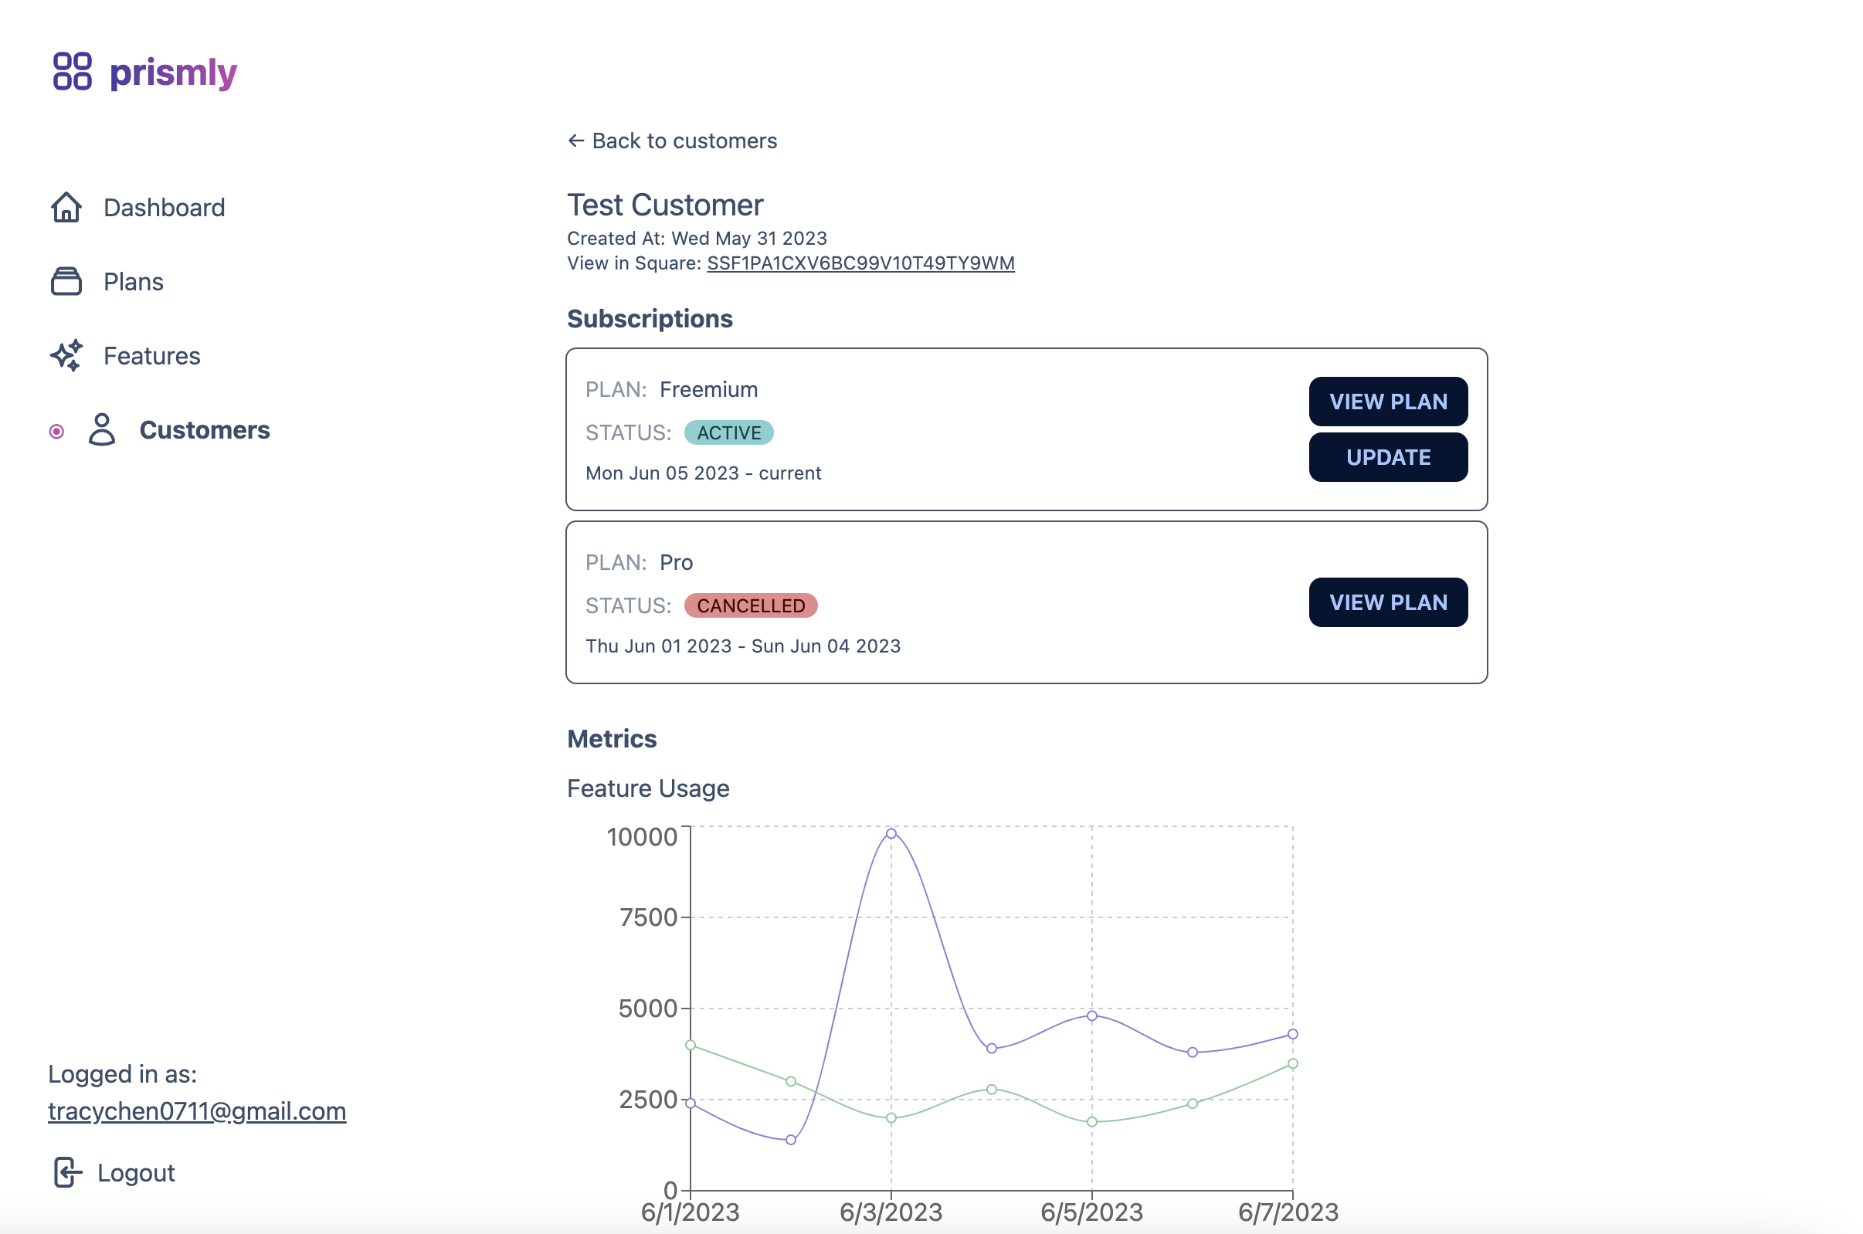Screen dimensions: 1863x1234
Task: Click the pink active-page dot indicator
Action: tap(56, 431)
